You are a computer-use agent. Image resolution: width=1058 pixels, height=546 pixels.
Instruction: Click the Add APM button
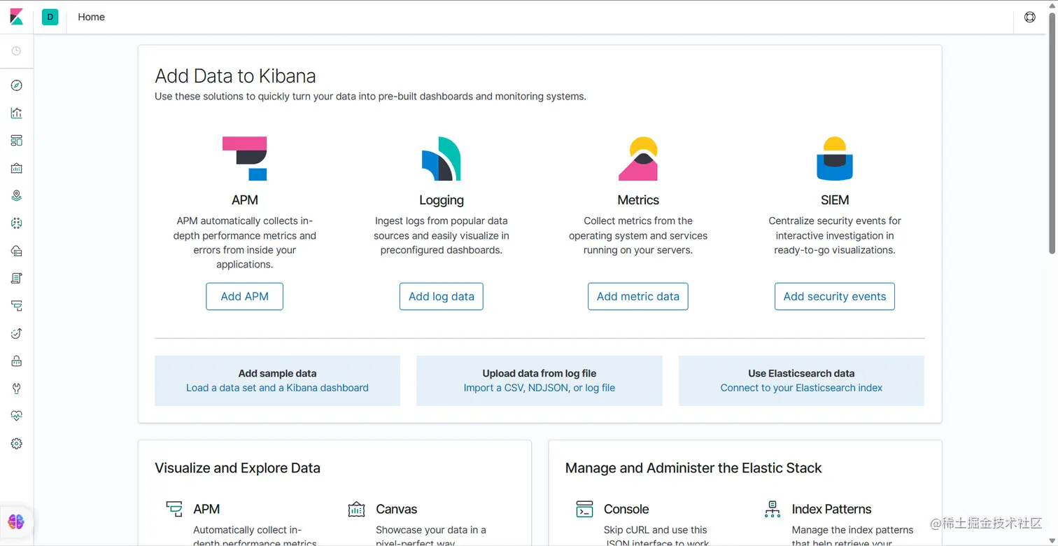coord(244,296)
